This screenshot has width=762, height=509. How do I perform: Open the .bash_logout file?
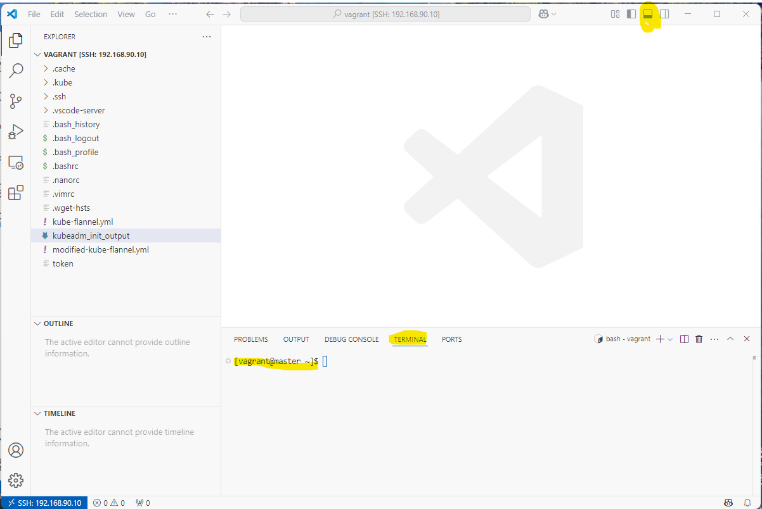[x=126, y=138]
